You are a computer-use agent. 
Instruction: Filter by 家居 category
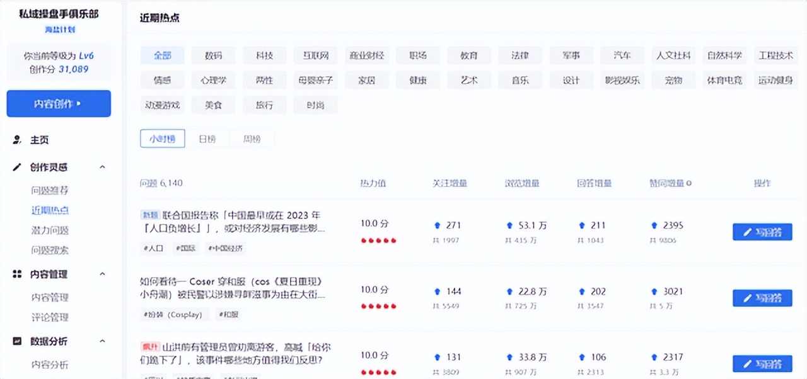pyautogui.click(x=367, y=80)
